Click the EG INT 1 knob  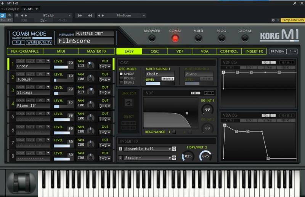(x=207, y=110)
